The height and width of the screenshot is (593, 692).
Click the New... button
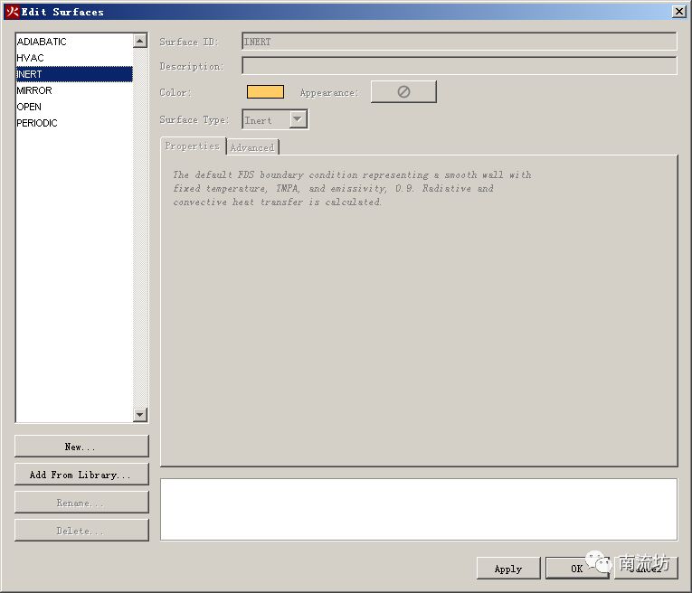81,447
